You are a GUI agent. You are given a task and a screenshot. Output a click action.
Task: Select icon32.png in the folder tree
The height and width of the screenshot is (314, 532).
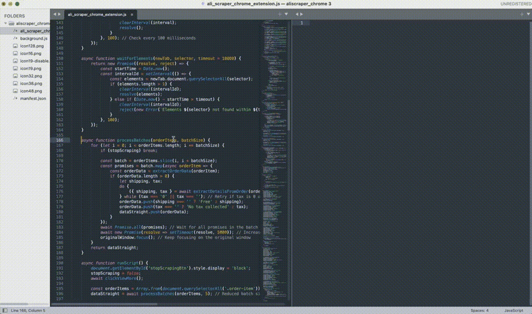tap(31, 76)
